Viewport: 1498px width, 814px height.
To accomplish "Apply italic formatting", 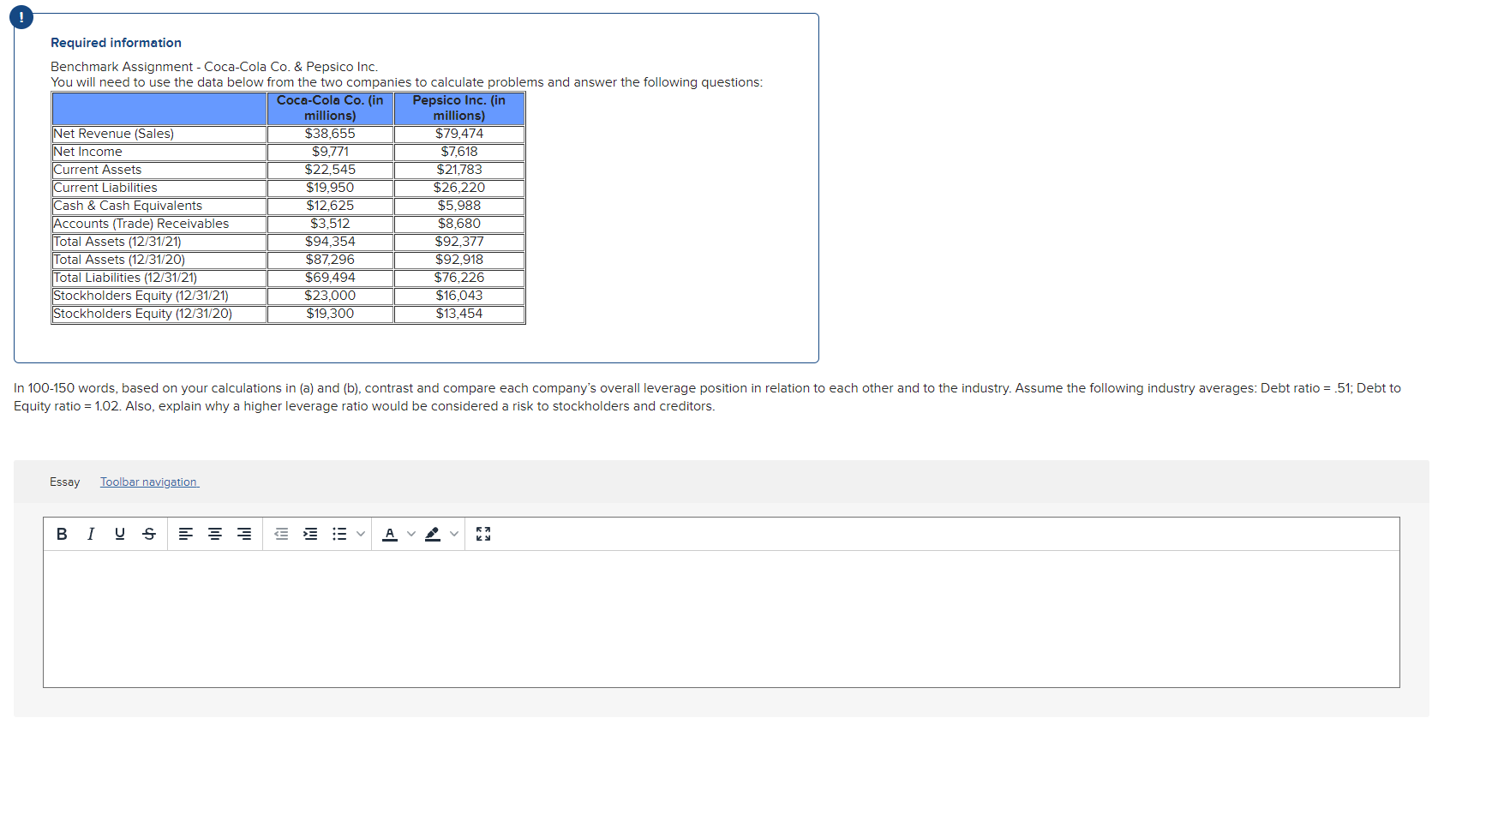I will click(x=90, y=534).
